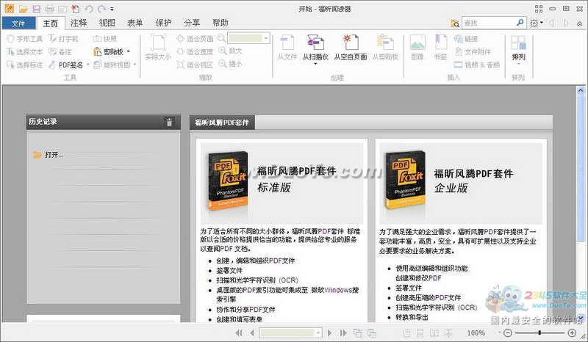Expand the PDF签名 dropdown arrow
The image size is (588, 342).
point(88,65)
